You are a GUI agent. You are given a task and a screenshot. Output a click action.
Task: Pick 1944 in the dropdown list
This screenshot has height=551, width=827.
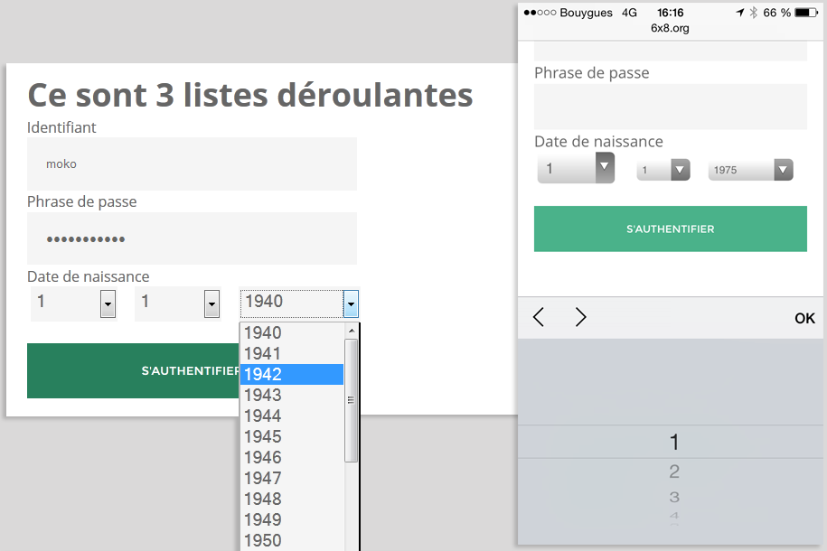pos(291,416)
